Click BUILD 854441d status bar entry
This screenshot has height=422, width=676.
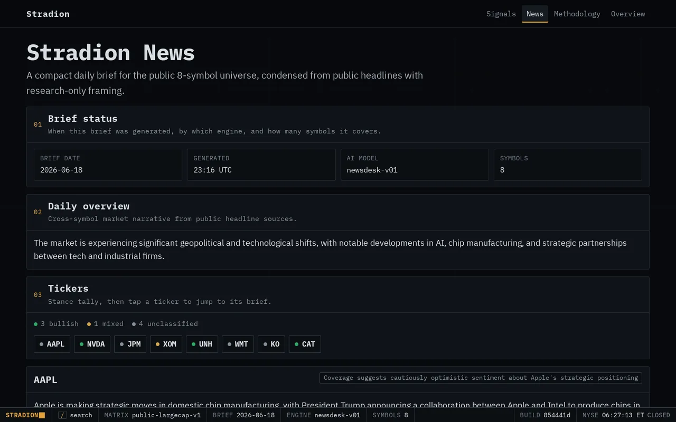coord(545,415)
